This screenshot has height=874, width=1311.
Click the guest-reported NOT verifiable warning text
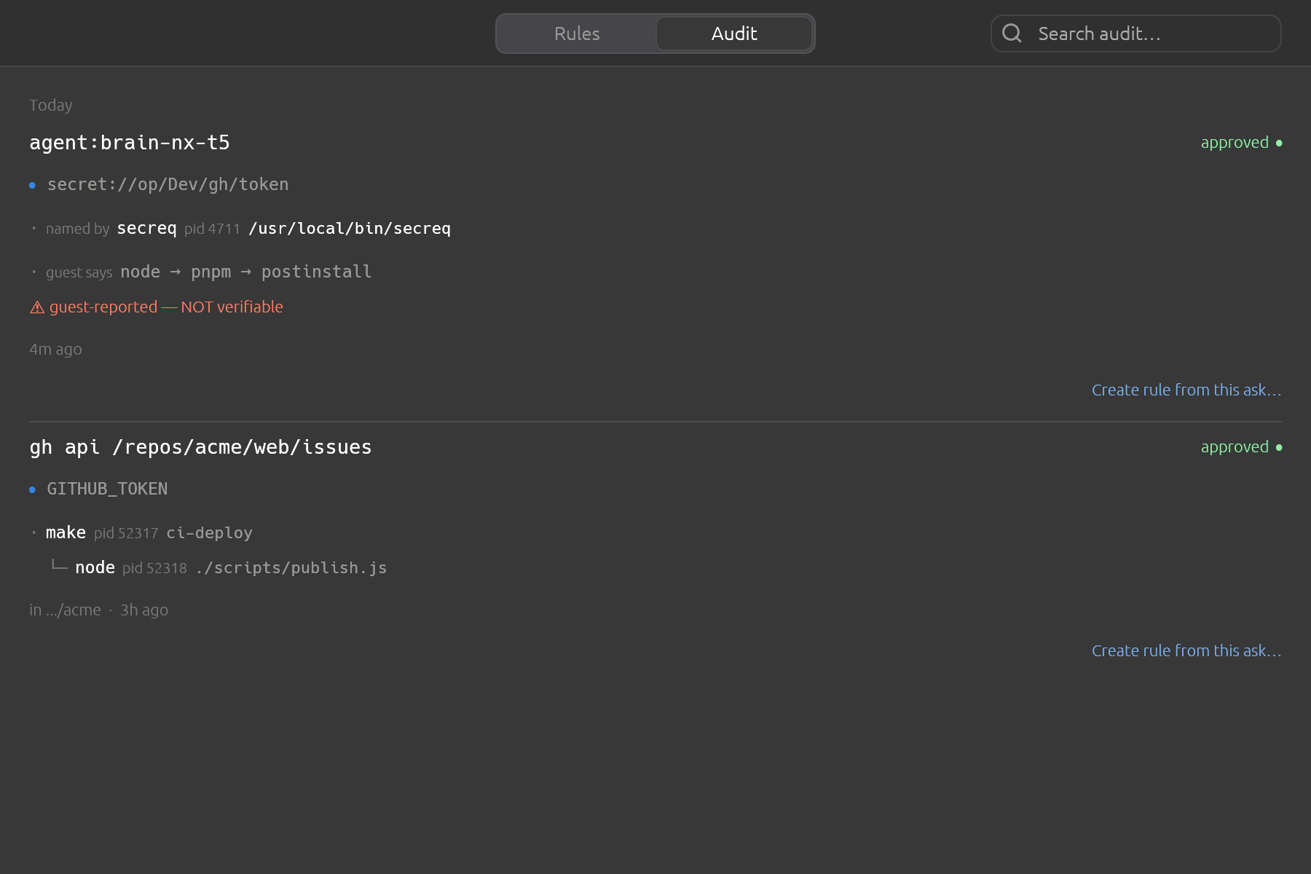166,307
